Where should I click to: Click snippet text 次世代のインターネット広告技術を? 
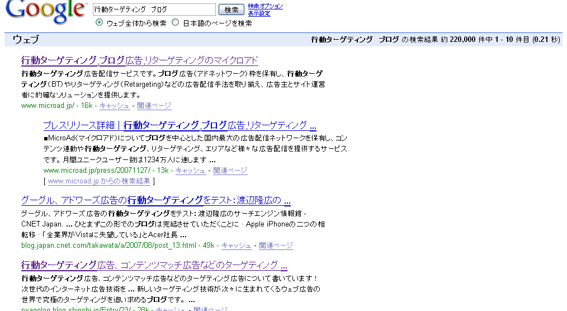[x=73, y=289]
